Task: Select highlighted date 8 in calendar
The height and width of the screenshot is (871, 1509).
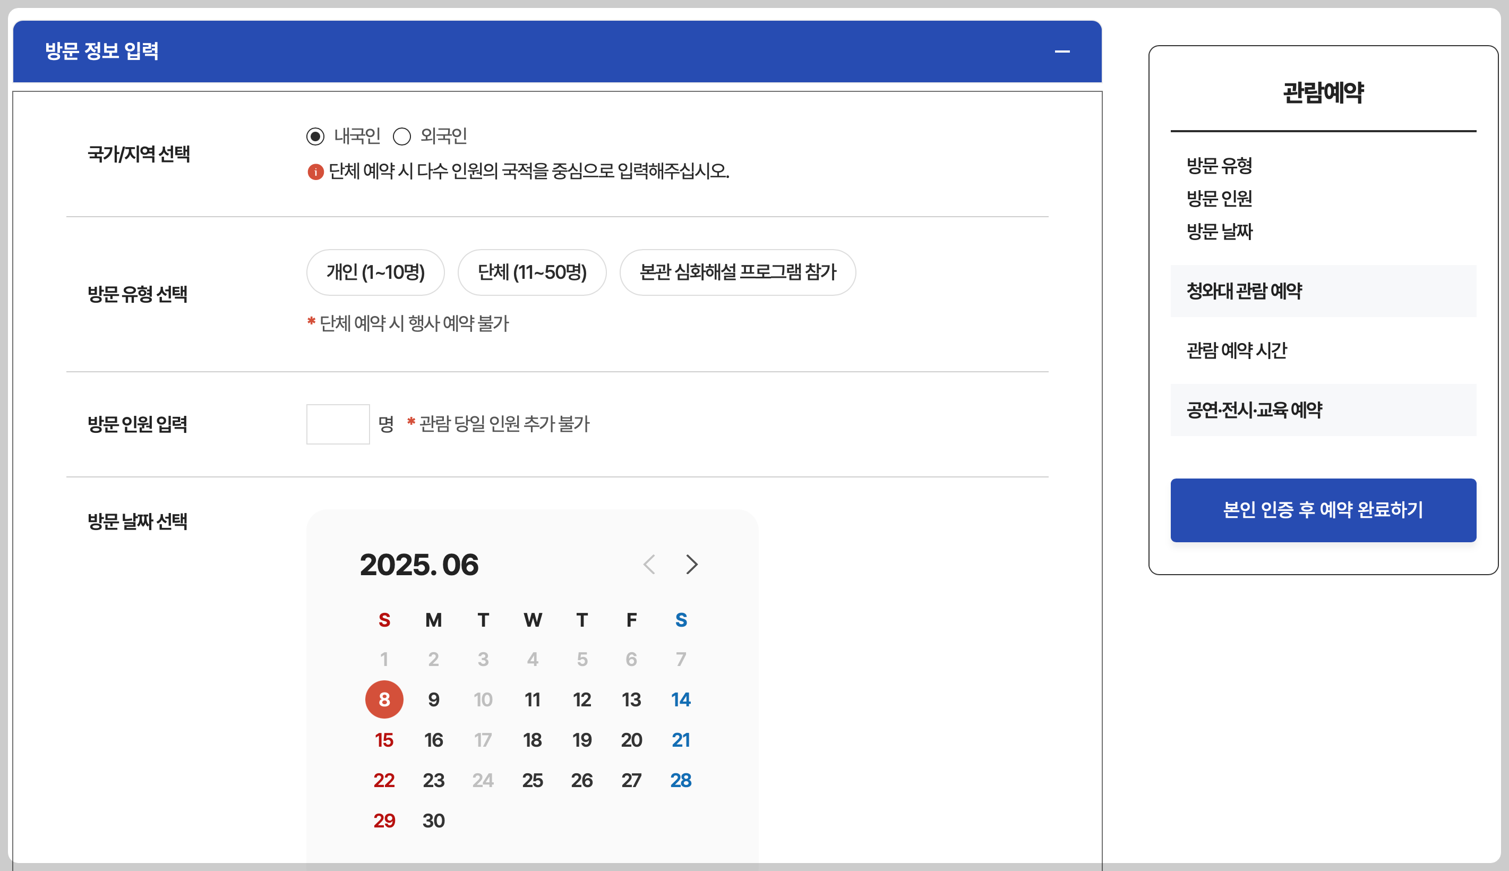Action: 384,699
